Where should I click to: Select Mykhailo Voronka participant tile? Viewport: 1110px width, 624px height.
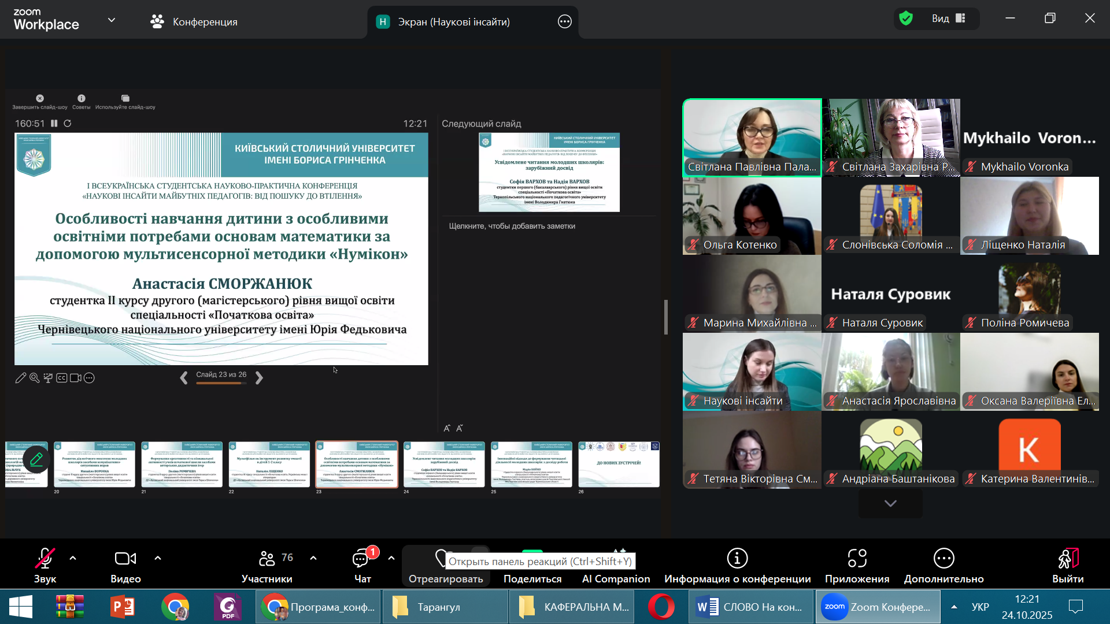1030,138
